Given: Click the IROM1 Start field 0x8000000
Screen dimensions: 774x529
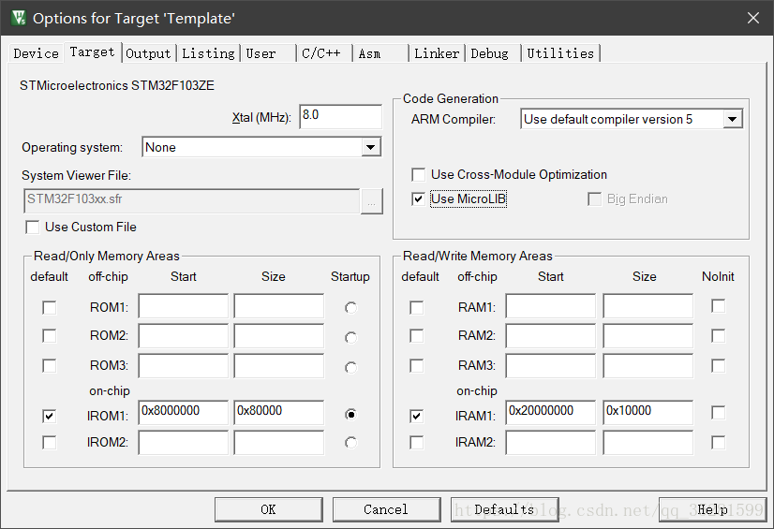Looking at the screenshot, I should [x=183, y=412].
